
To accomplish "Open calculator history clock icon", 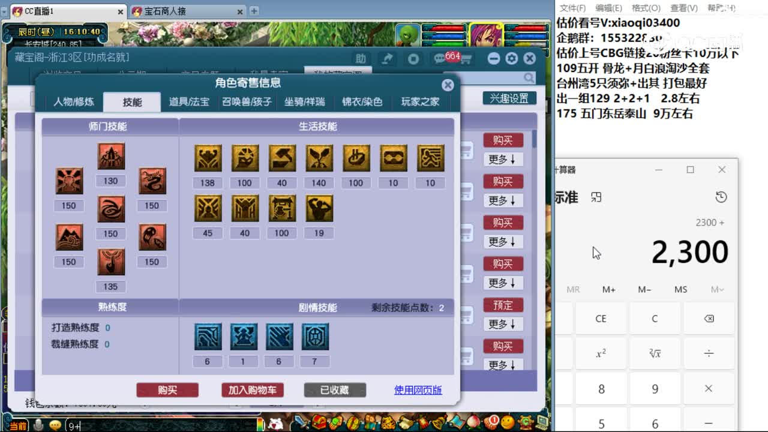I will (x=721, y=197).
